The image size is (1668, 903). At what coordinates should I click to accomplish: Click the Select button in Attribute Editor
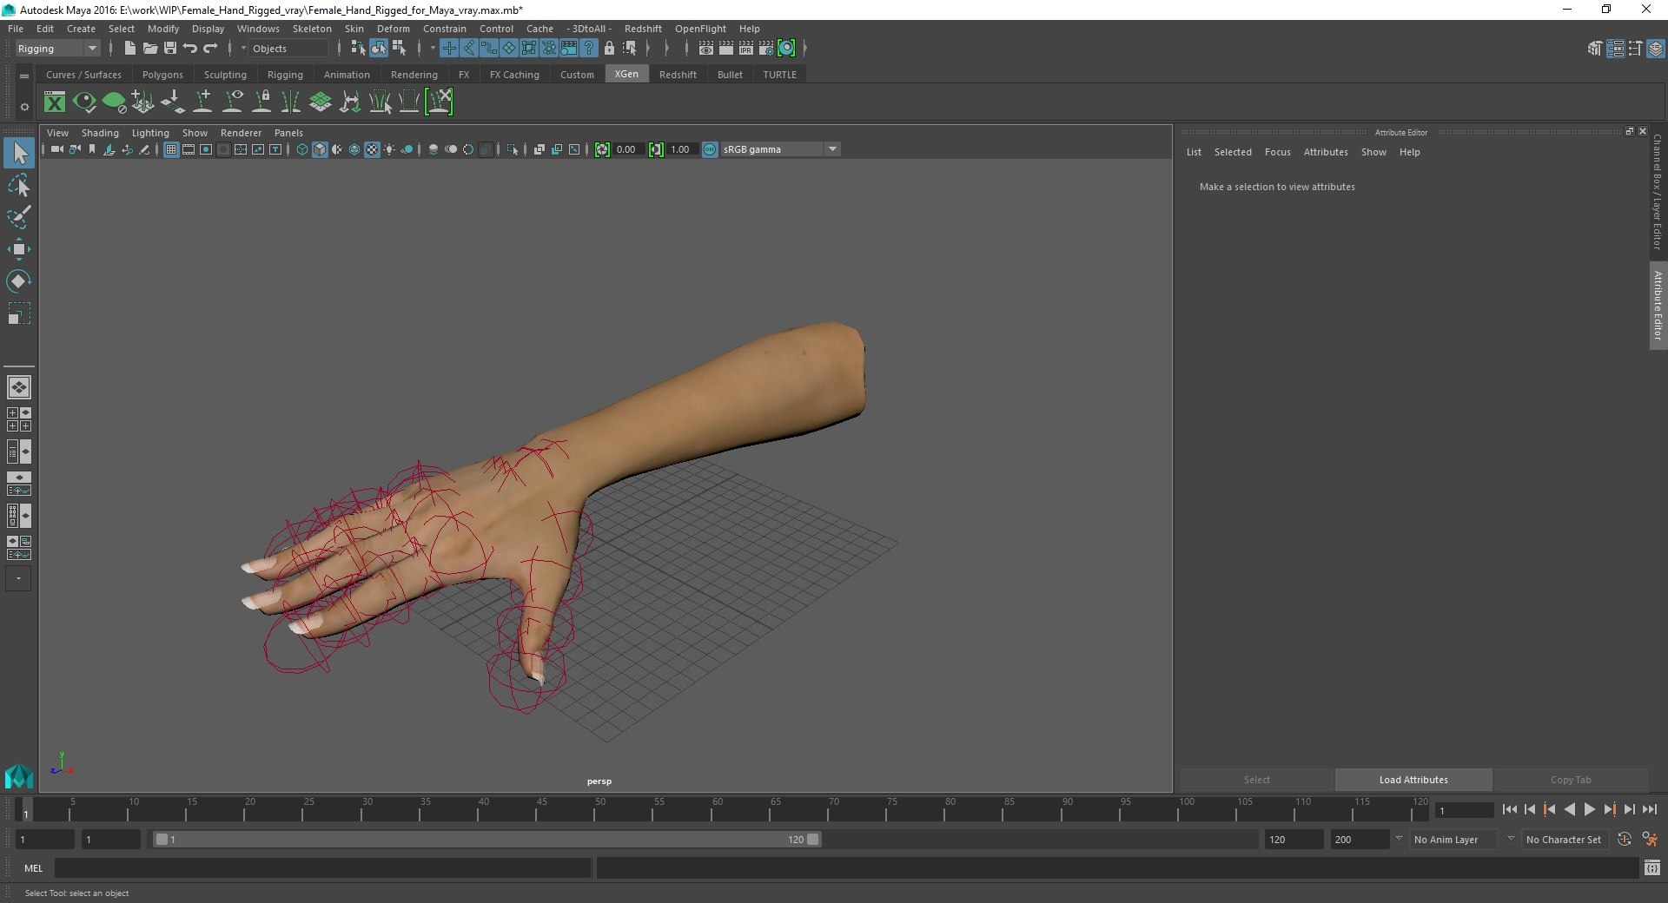[x=1256, y=780]
